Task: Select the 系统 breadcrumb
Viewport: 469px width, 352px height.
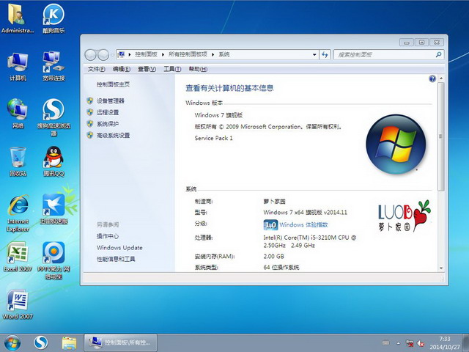Action: 224,54
